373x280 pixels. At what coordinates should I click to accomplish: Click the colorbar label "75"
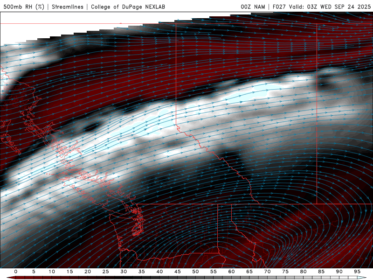click(x=285, y=272)
